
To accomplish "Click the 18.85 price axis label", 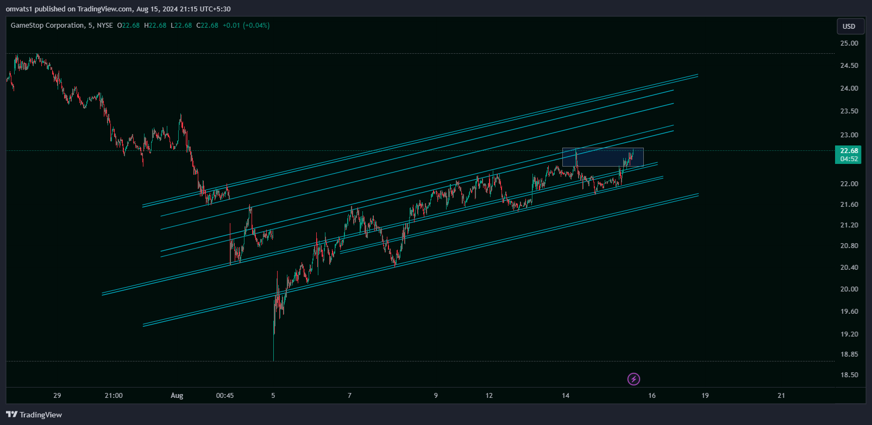I will click(849, 354).
